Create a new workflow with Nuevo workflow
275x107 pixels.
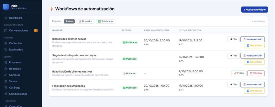[255, 10]
